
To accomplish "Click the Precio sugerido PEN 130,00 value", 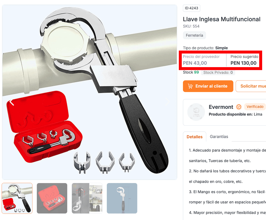I will coord(244,63).
